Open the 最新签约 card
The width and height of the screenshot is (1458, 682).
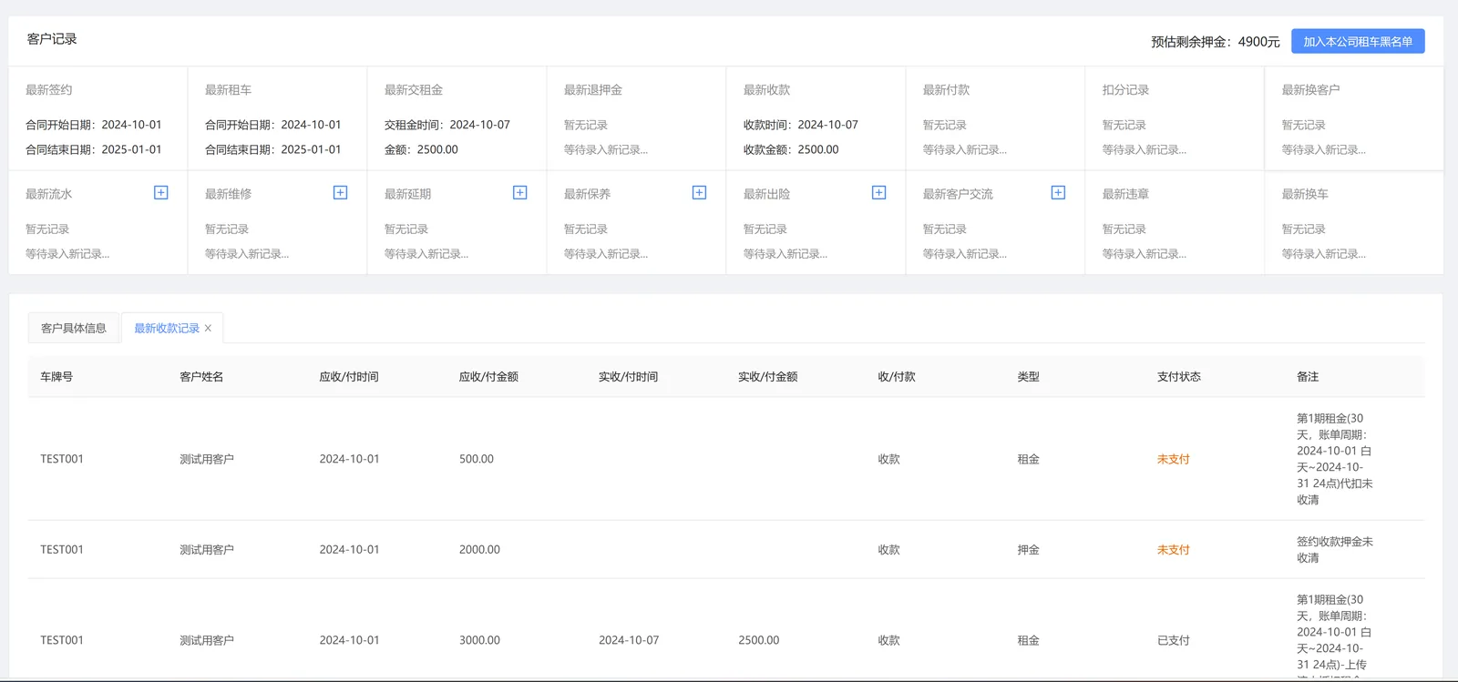(x=98, y=118)
